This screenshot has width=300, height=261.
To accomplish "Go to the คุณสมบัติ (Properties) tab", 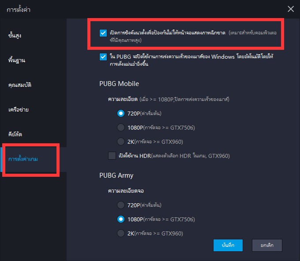I will (x=19, y=84).
